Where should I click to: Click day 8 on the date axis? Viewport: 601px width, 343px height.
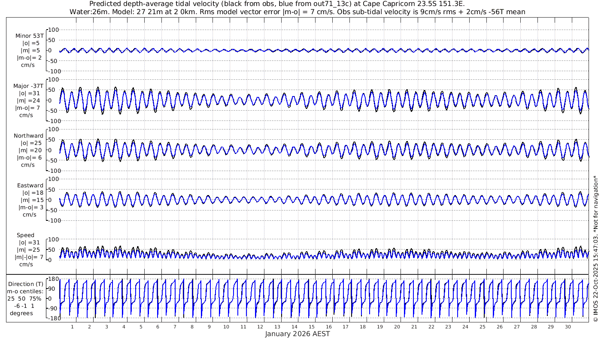[x=192, y=327]
